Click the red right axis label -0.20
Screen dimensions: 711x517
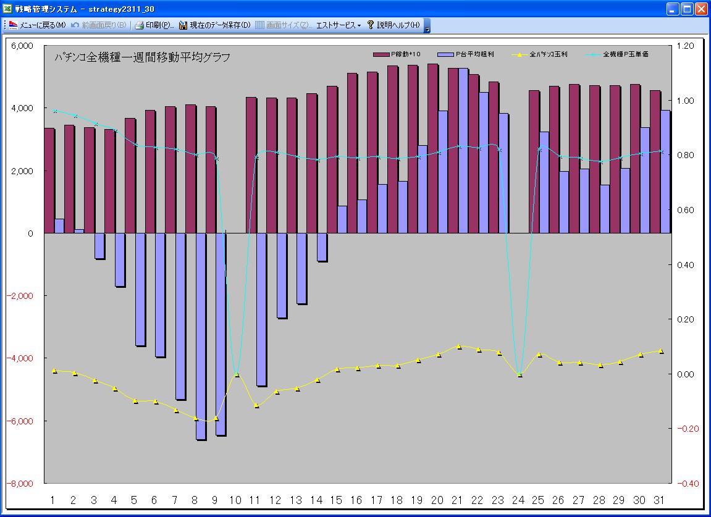click(x=688, y=429)
